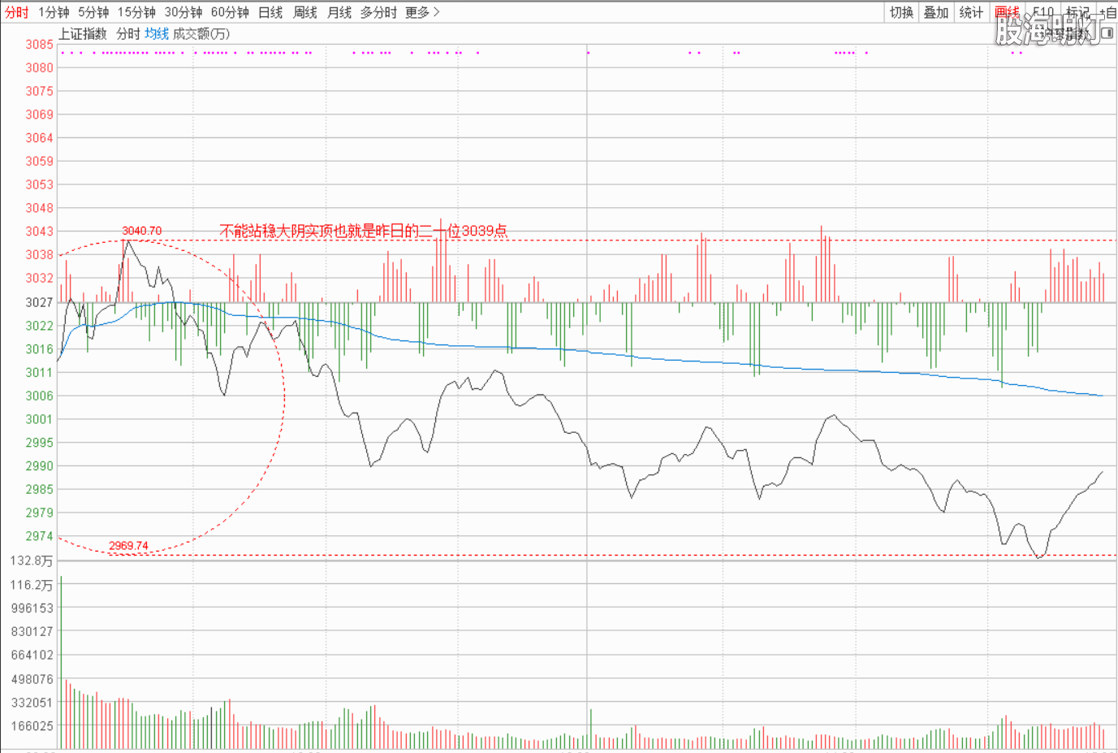
Task: Click the +自 add to watchlist button
Action: coord(1107,12)
